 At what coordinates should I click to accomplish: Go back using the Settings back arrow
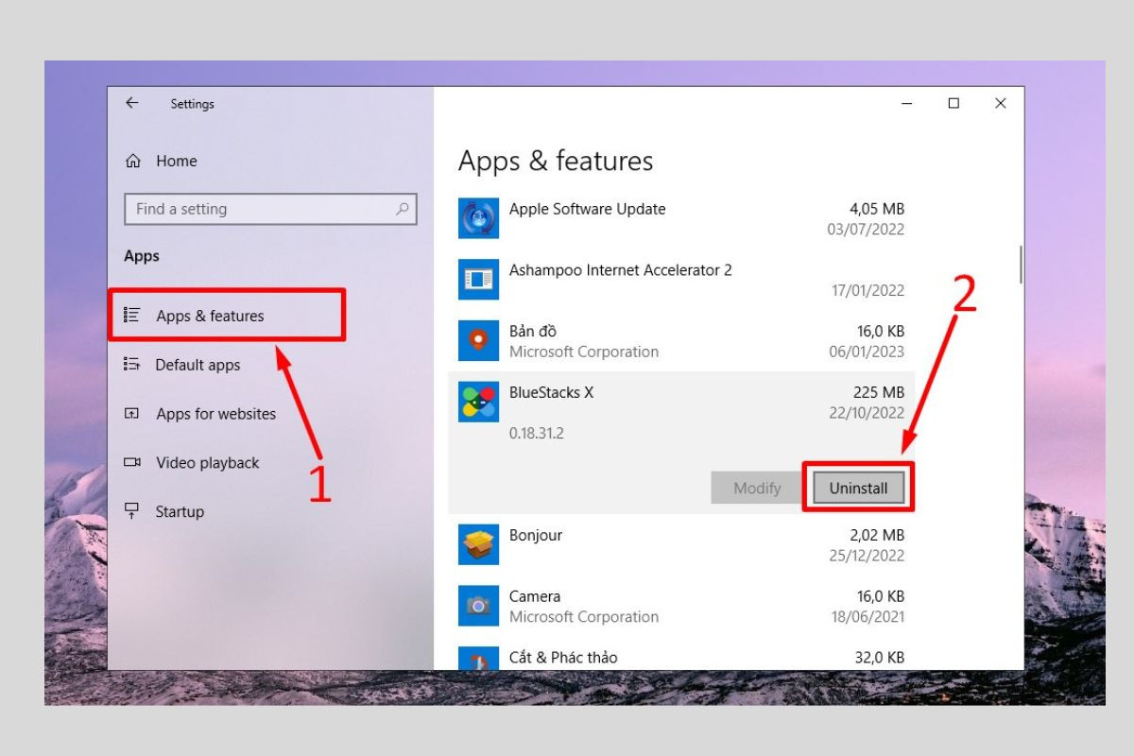coord(132,103)
